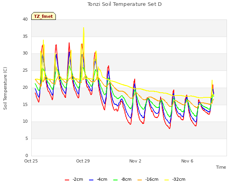Viewport: 250px width, 187px height.
Task: Click the Soil Temperature (C) axis label
Action: coord(5,88)
